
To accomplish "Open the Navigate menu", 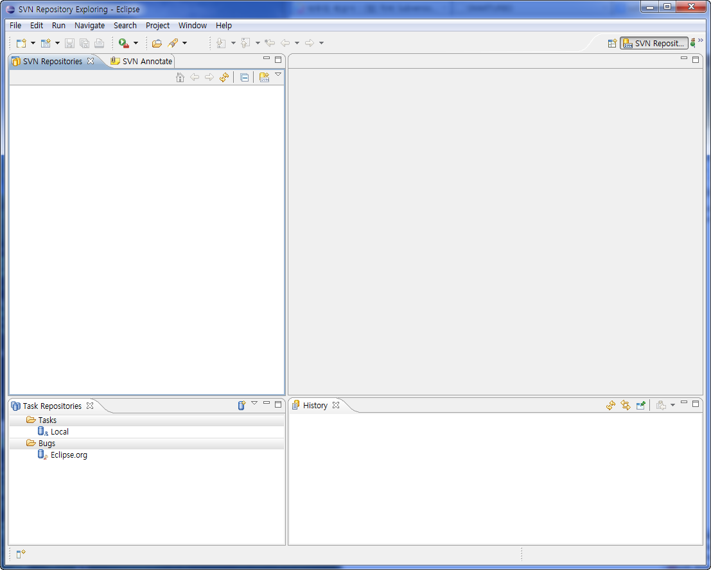I will 89,26.
